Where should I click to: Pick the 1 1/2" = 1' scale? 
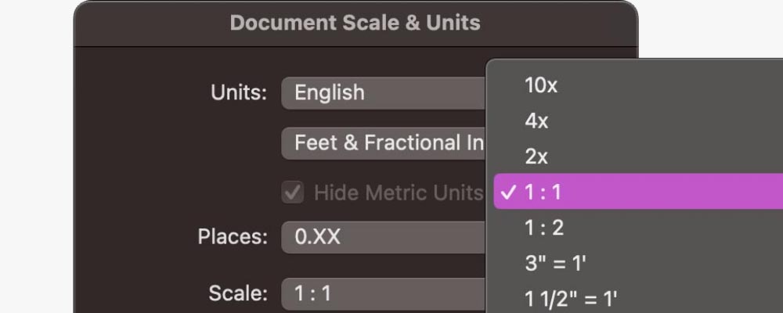tap(572, 299)
